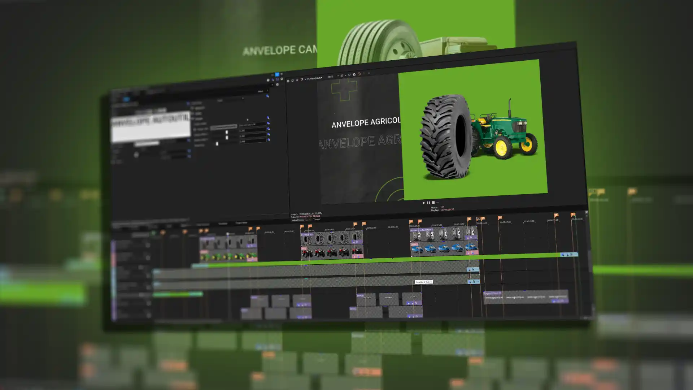Click the 00:00:18.00 timecode on ruler
This screenshot has height=390, width=693.
[x=529, y=221]
